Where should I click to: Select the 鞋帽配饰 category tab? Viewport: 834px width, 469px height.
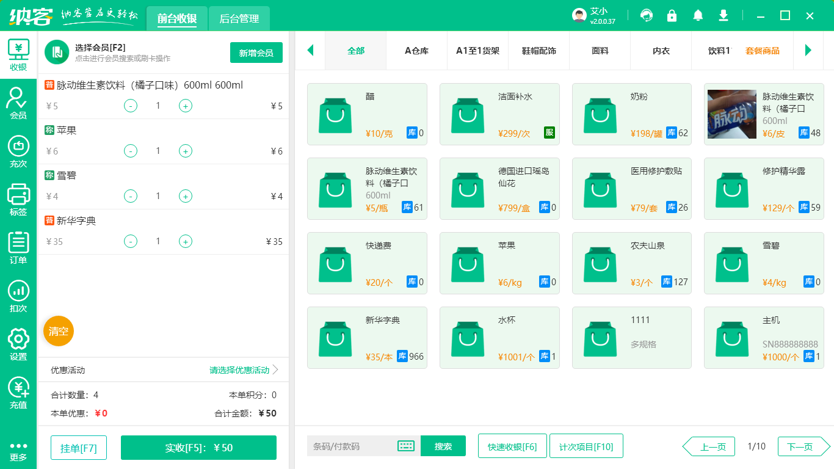(x=539, y=51)
